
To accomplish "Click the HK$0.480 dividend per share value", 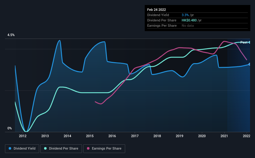I will click(x=189, y=20).
